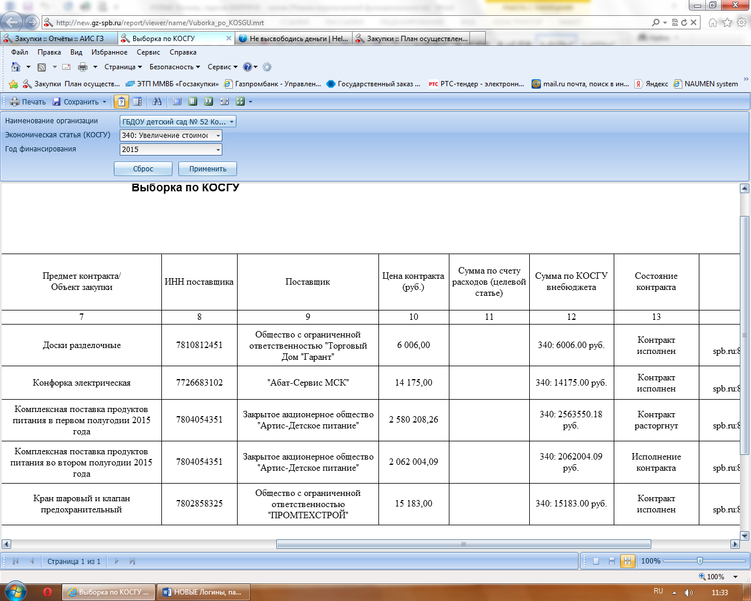Expand the Год финансирования 2015 combo box

[x=218, y=150]
